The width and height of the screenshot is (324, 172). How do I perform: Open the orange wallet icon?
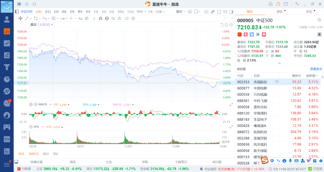[278, 4]
